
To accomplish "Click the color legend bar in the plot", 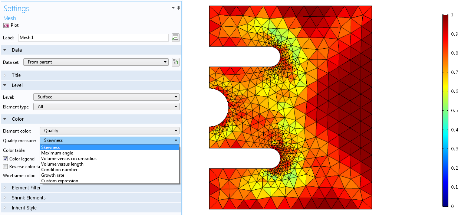I will click(445, 111).
